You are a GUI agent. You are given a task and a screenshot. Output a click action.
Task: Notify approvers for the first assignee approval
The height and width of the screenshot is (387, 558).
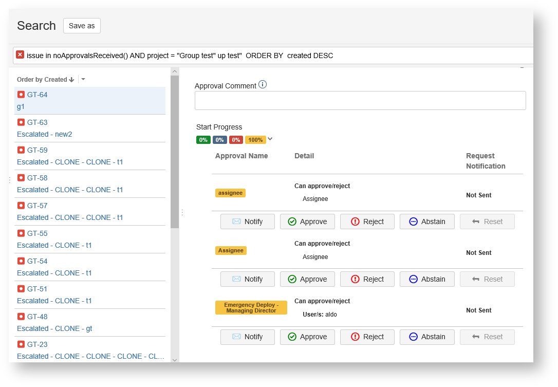[247, 222]
